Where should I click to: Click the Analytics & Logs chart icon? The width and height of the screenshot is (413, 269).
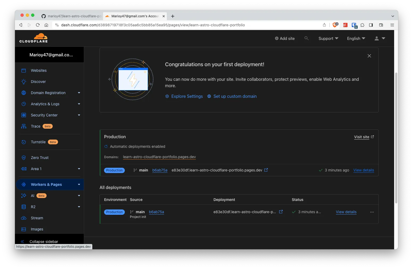24,104
